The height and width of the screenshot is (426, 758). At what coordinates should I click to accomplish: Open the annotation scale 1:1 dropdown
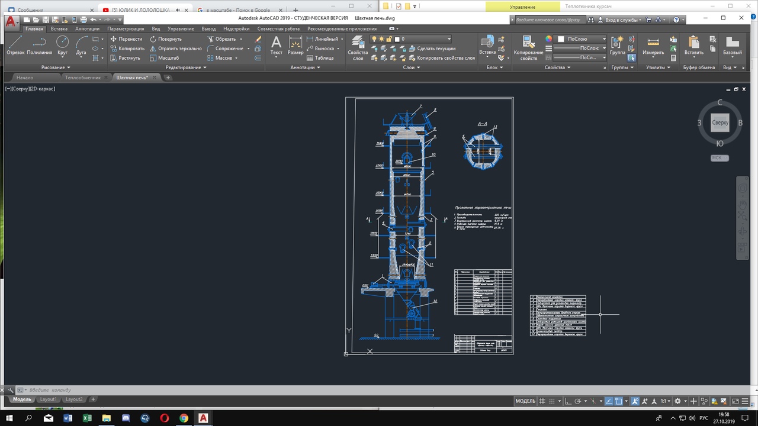pyautogui.click(x=666, y=401)
